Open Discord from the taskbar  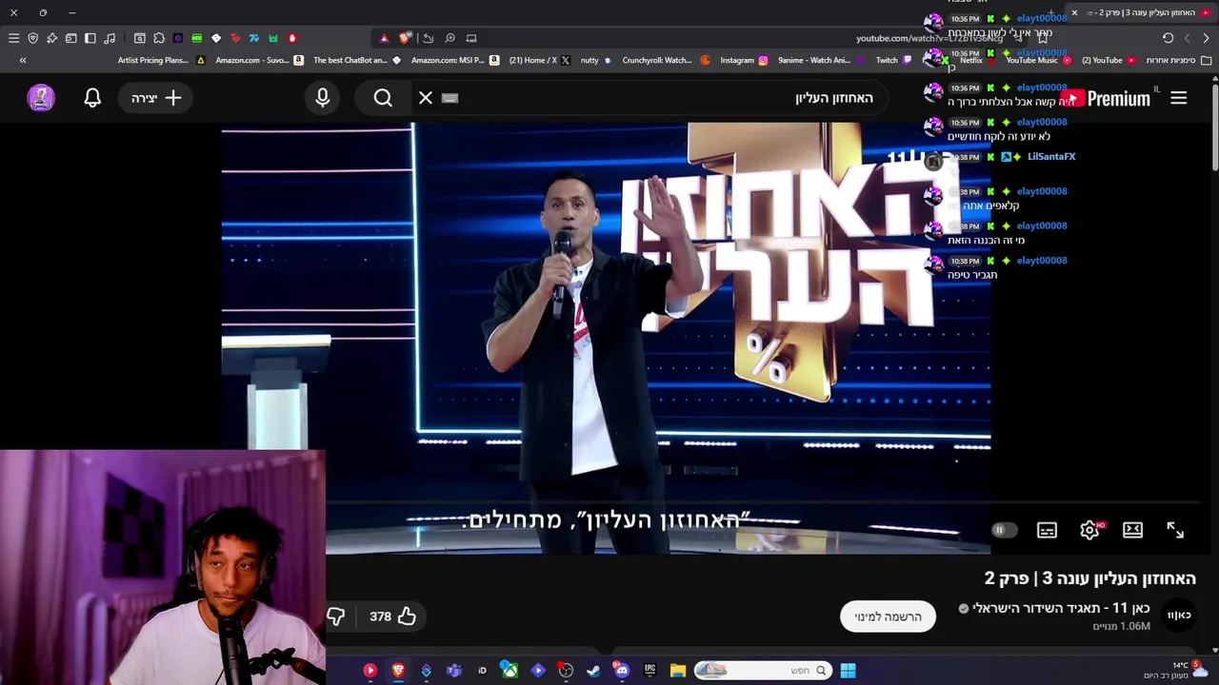point(622,671)
